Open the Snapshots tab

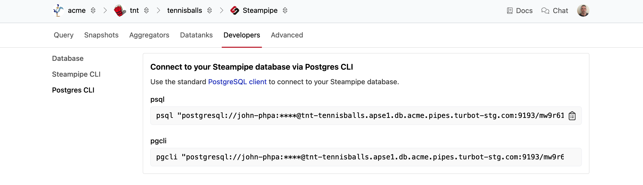pos(101,35)
